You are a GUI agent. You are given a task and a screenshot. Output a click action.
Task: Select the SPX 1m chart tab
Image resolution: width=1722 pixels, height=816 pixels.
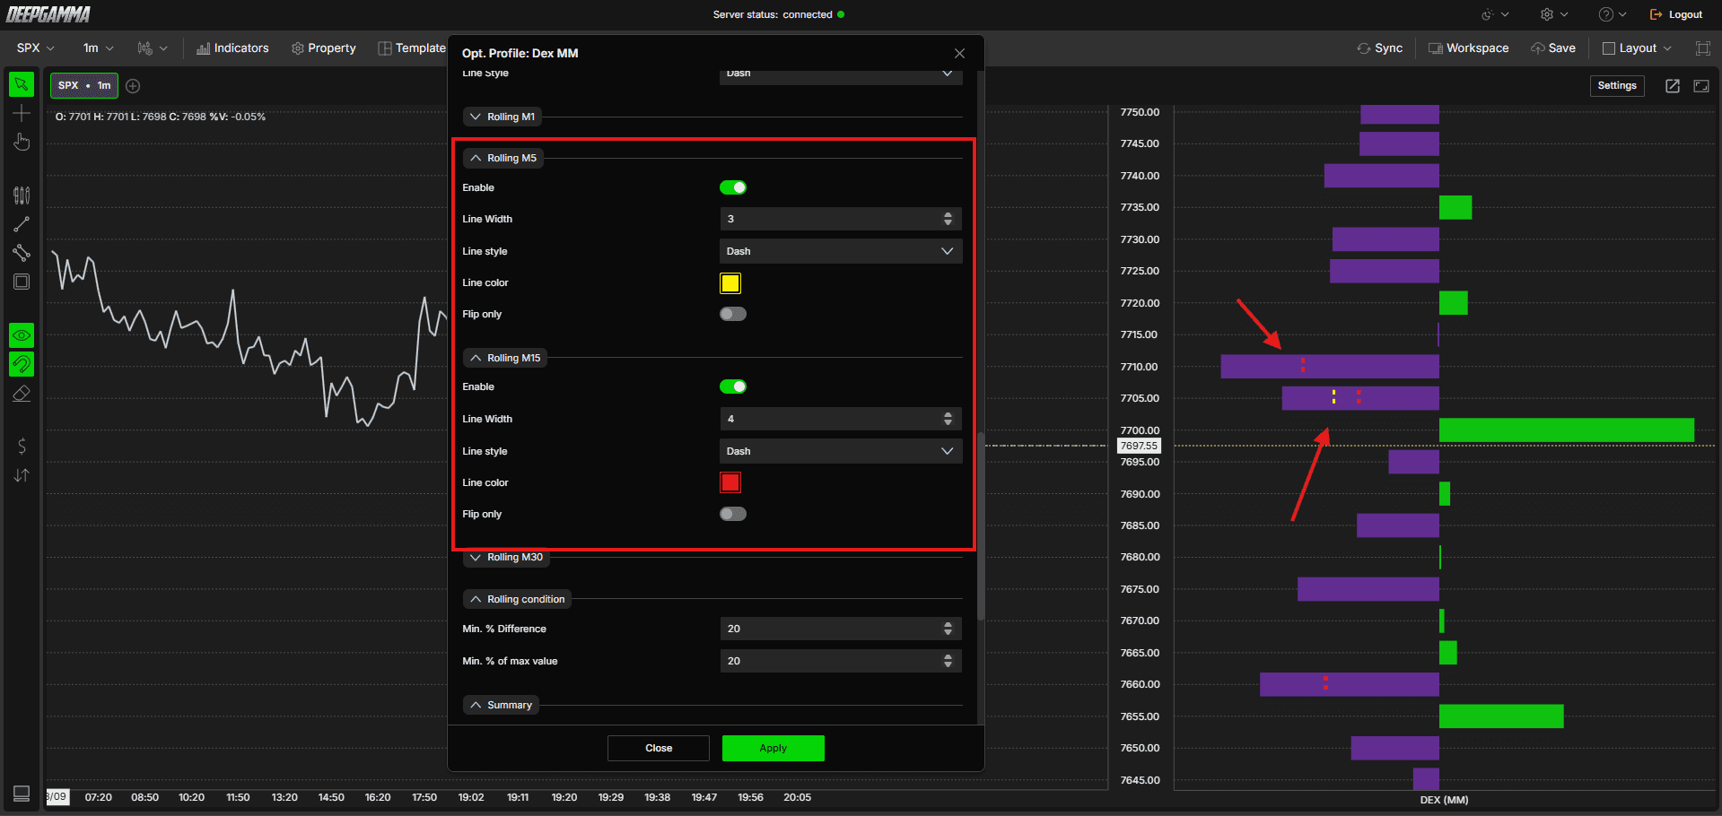[84, 86]
